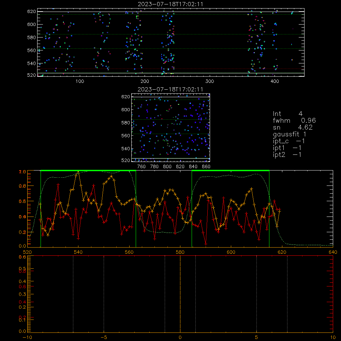
Task: Click x-axis label 800 on middle image
Action: 167,167
